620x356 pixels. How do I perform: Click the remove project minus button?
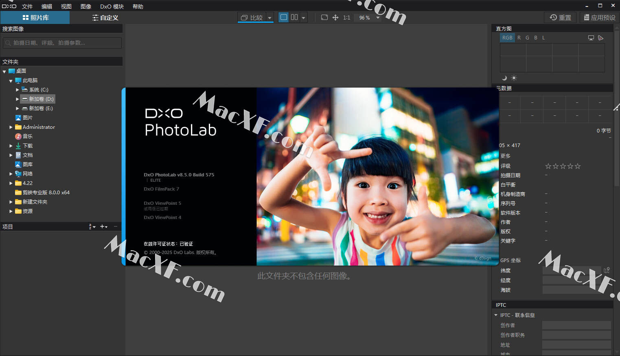click(116, 226)
